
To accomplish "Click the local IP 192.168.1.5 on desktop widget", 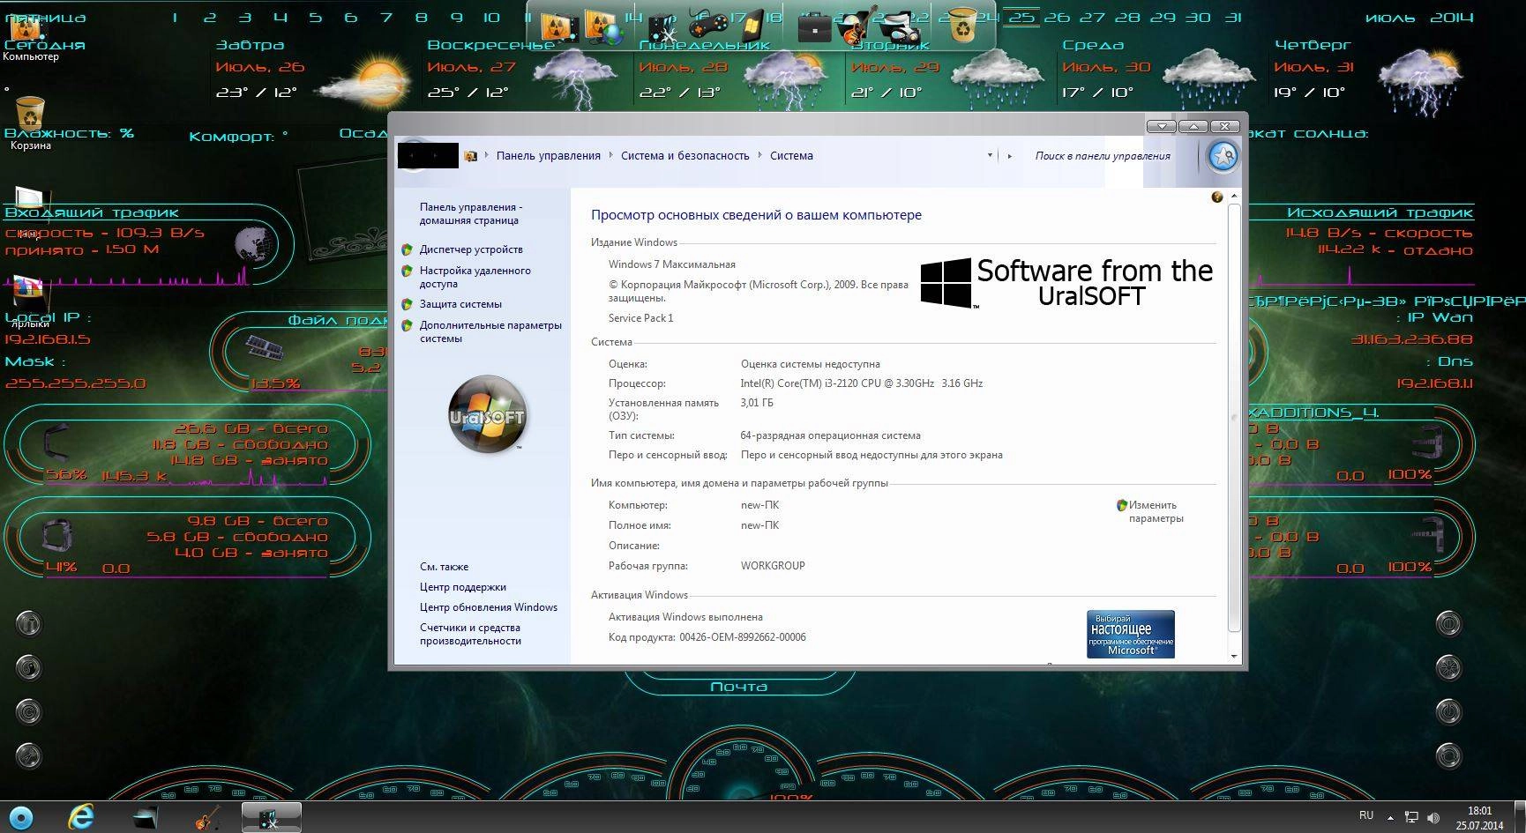I will click(x=48, y=339).
